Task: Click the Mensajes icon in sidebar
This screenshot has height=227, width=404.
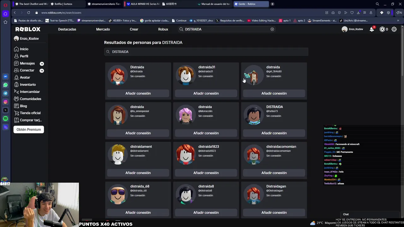Action: pos(16,63)
